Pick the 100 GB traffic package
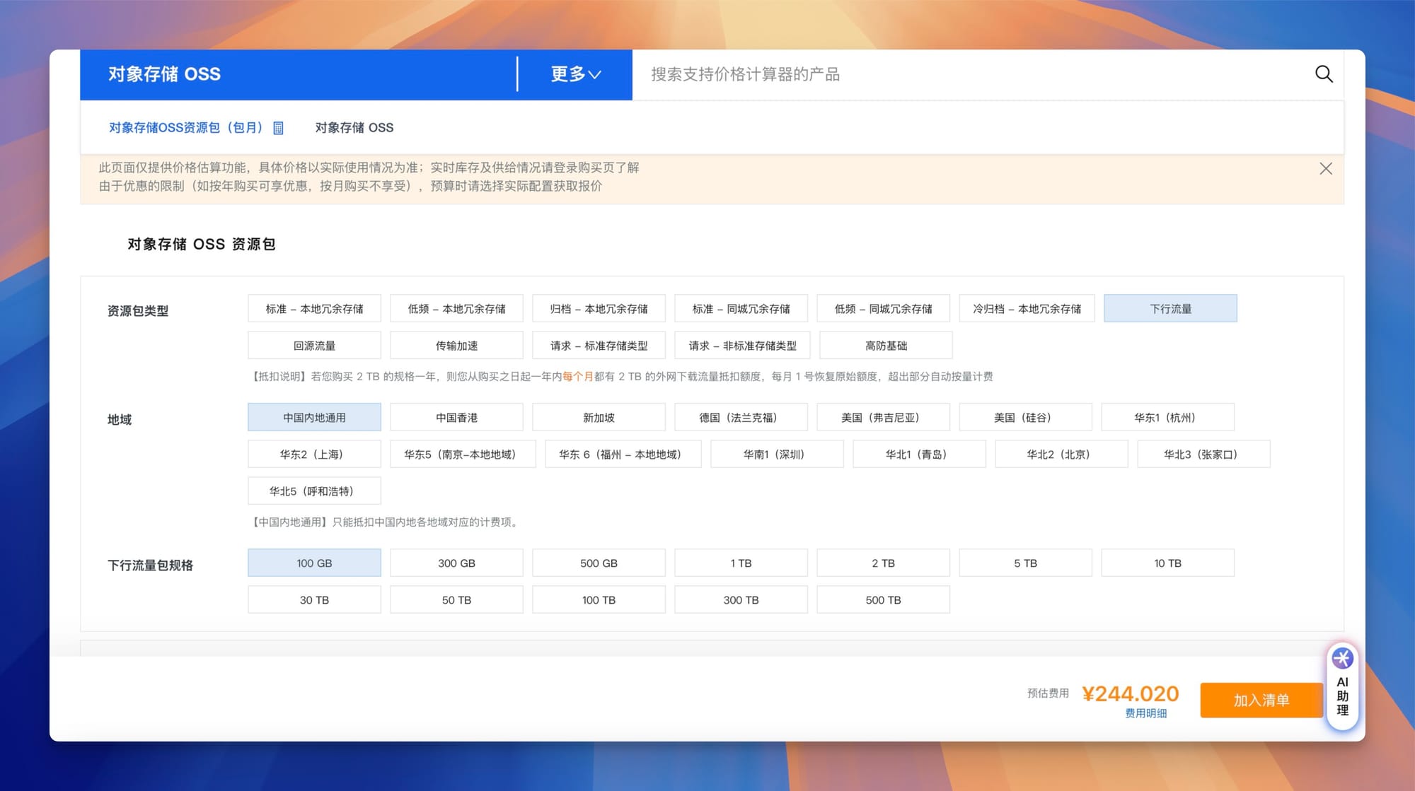 [x=314, y=563]
